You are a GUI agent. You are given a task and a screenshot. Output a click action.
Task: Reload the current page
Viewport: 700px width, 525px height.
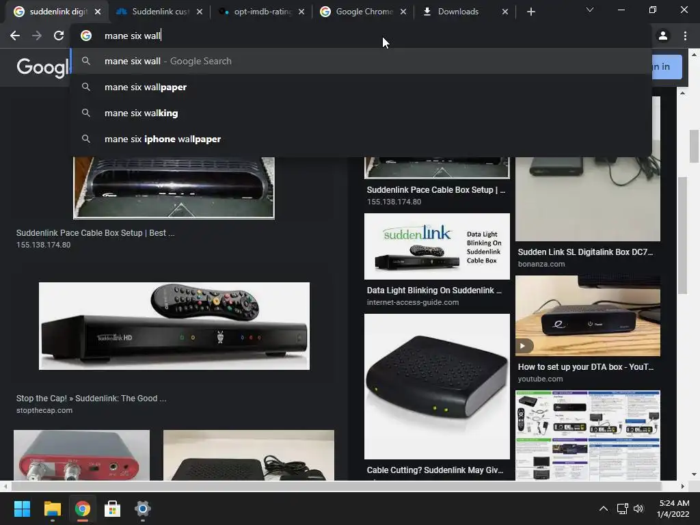[59, 36]
